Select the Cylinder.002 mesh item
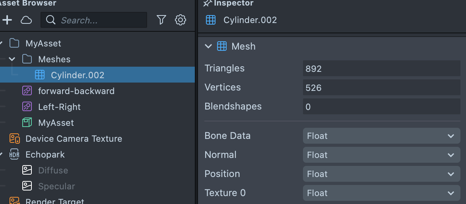466x204 pixels. (x=78, y=75)
